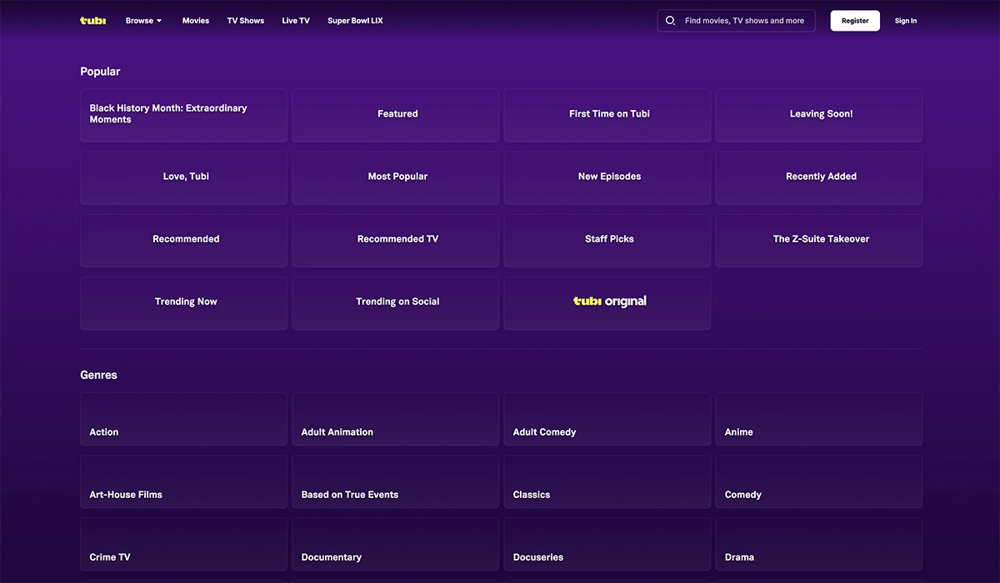
Task: Open the Documentary genre
Action: click(396, 544)
